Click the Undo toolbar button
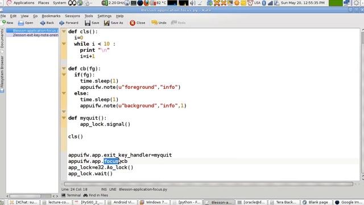Screen dimensions: 364x205 [x=159, y=23]
